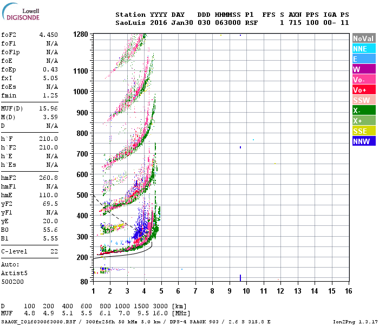Viewport: 379px width, 325px height.
Task: Click the Lowell Digisonde logo
Action: click(21, 12)
